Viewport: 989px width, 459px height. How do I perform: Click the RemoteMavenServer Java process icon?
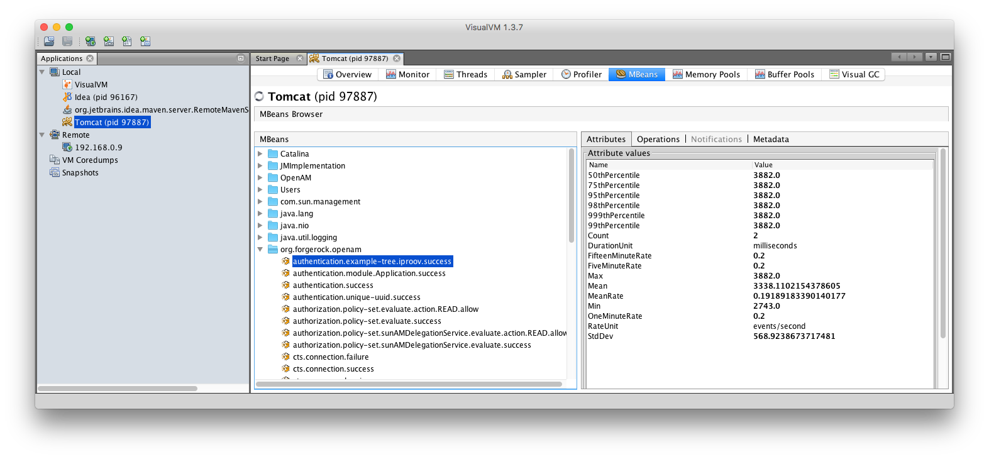[x=67, y=109]
